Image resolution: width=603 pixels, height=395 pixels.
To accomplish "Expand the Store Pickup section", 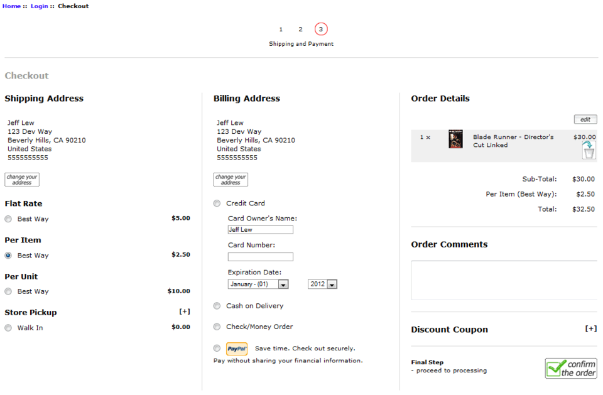I will [185, 311].
